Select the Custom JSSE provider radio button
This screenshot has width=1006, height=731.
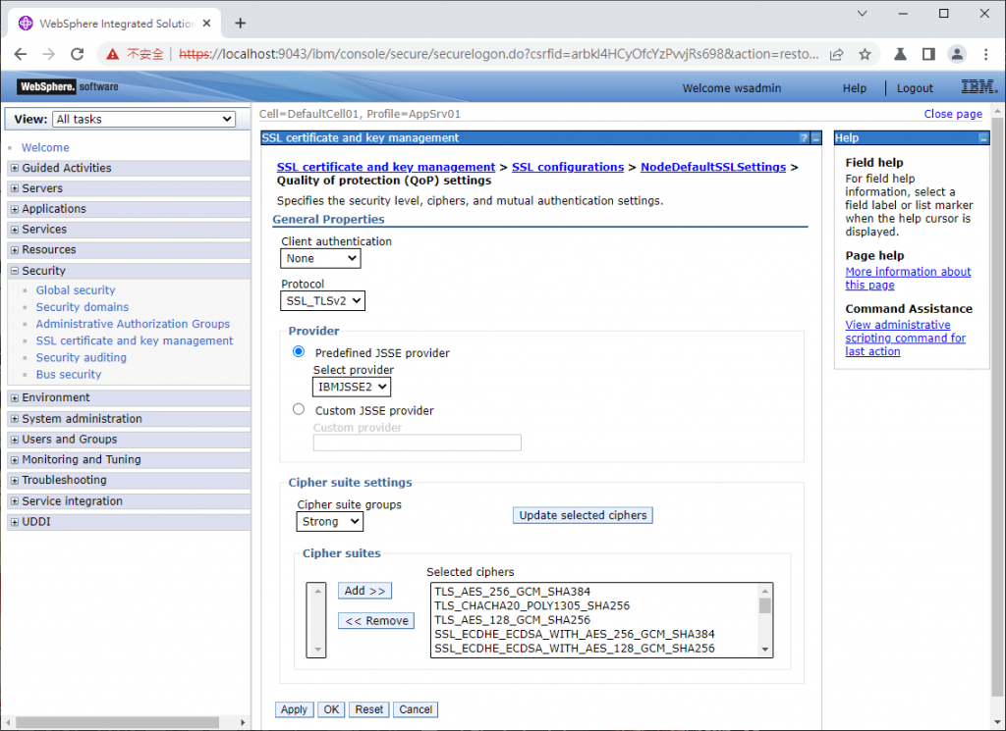point(299,409)
